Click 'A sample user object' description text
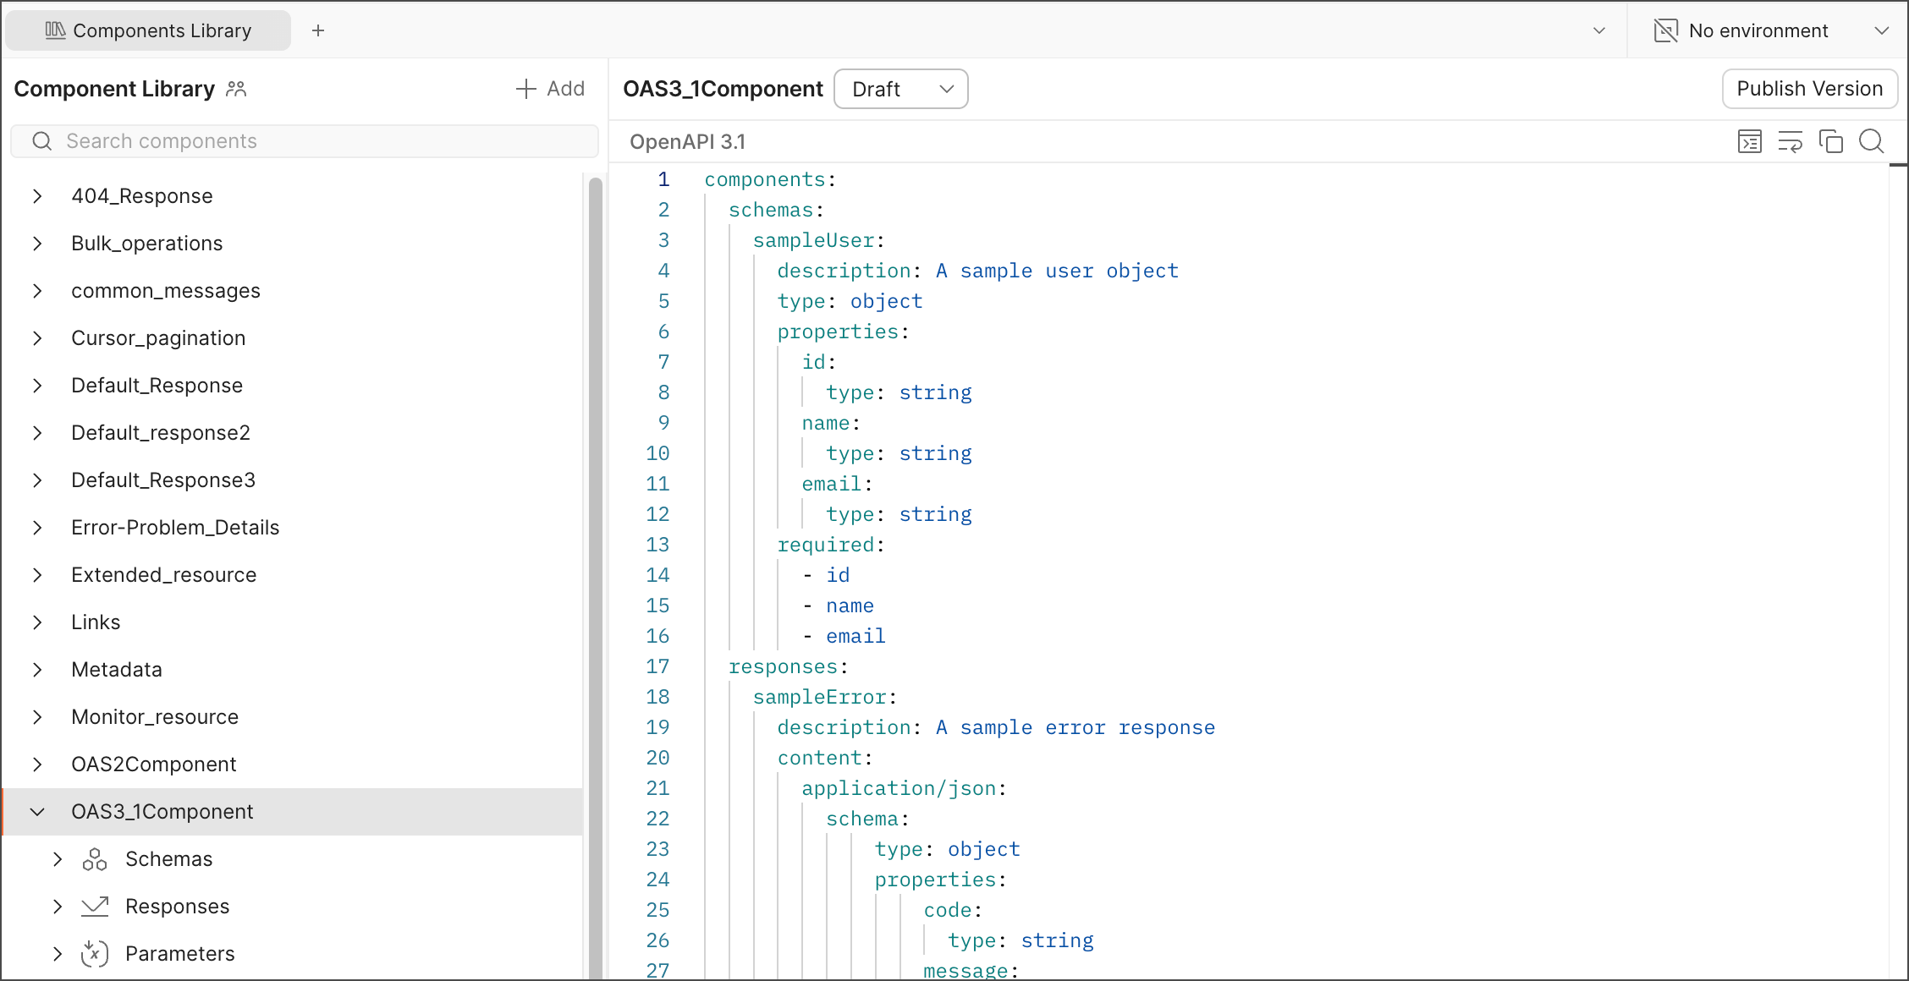Screen dimensions: 1909x981 point(1057,271)
